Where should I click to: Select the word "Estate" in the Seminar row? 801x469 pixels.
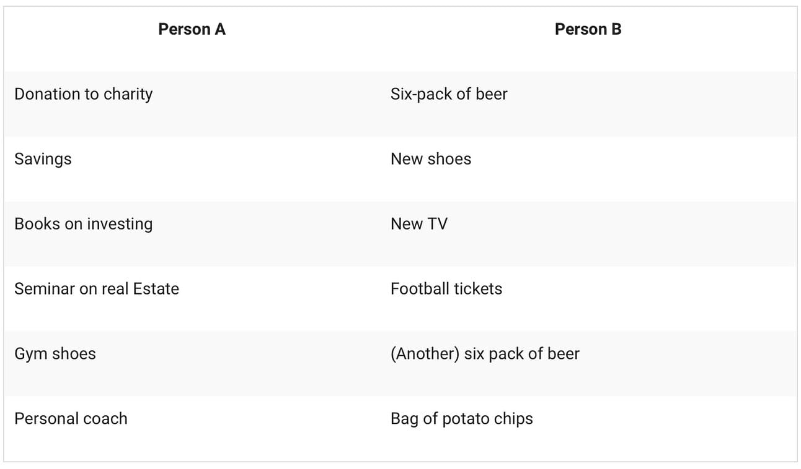[154, 289]
